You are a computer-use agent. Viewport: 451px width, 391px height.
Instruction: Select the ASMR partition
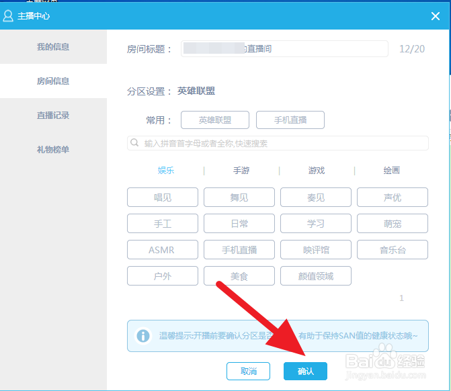point(163,249)
